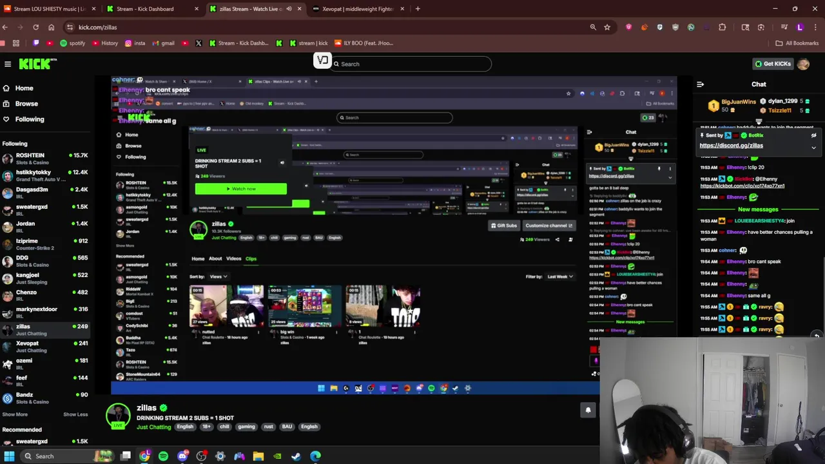This screenshot has height=464, width=825.
Task: Open DDG Slots & Casino channel
Action: point(45,261)
